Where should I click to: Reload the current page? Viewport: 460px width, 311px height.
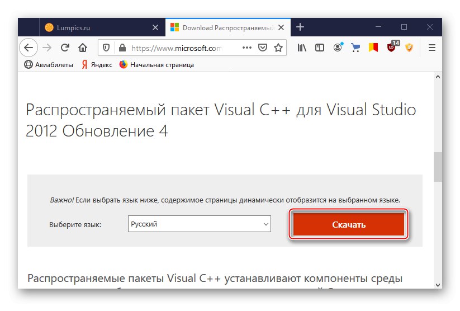click(x=65, y=48)
